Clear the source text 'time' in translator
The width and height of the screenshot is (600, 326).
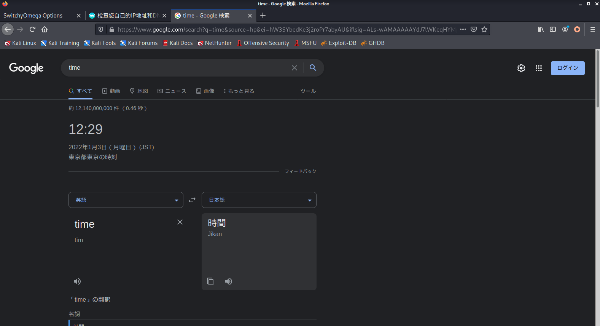[x=180, y=222]
